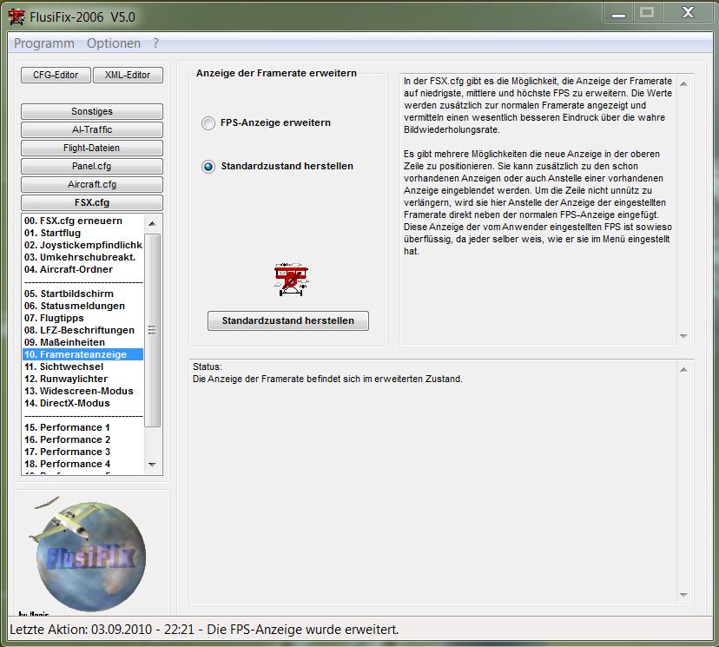Click the FlusiFix globe logo image
Image resolution: width=719 pixels, height=647 pixels.
tap(88, 555)
